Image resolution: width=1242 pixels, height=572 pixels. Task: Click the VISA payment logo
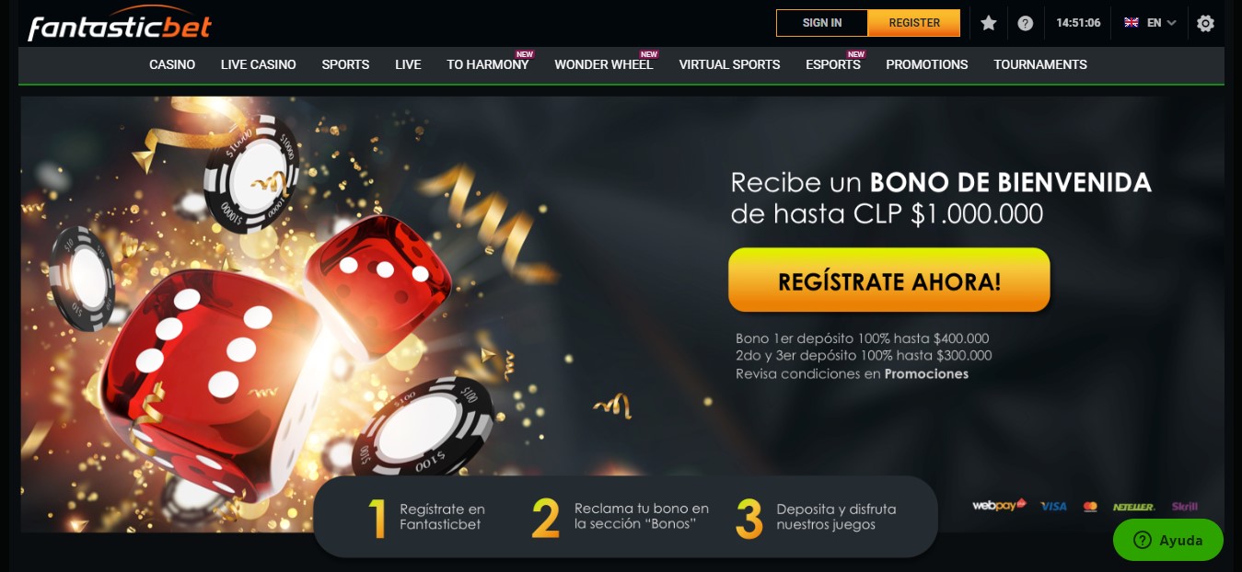[x=1053, y=506]
